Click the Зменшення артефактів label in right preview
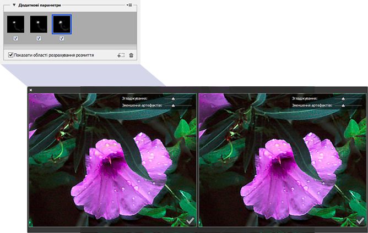This screenshot has width=368, height=233. pos(312,106)
